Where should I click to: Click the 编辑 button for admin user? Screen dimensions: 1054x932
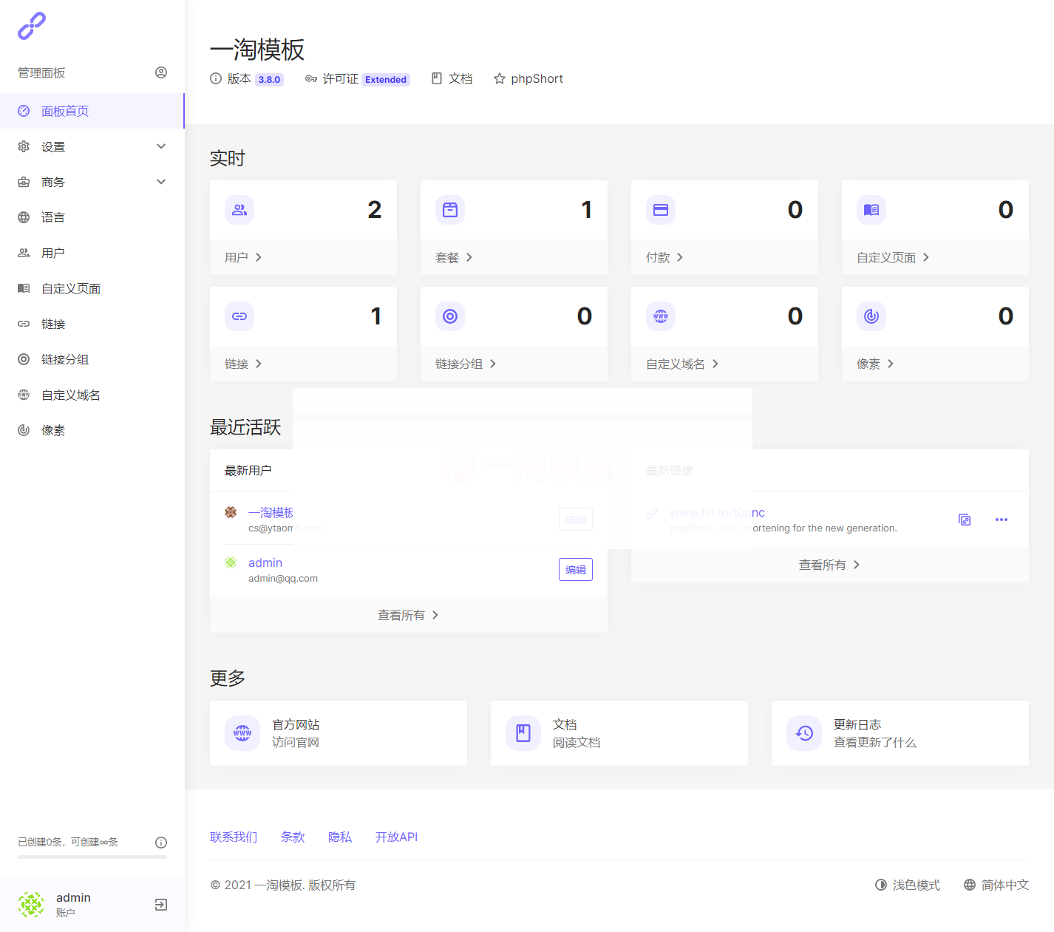tap(575, 569)
